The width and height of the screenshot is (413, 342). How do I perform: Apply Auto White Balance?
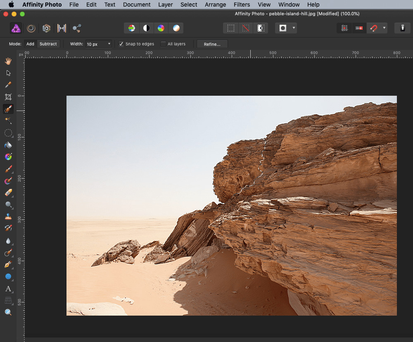[176, 28]
